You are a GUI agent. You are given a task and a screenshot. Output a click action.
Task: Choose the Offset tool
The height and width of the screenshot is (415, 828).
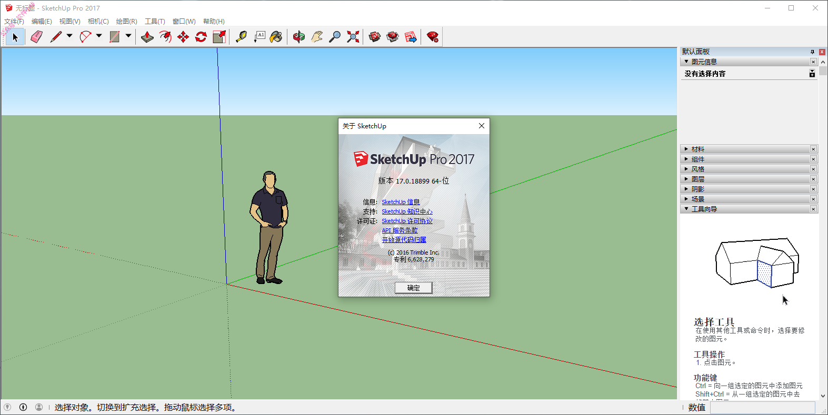pyautogui.click(x=165, y=37)
